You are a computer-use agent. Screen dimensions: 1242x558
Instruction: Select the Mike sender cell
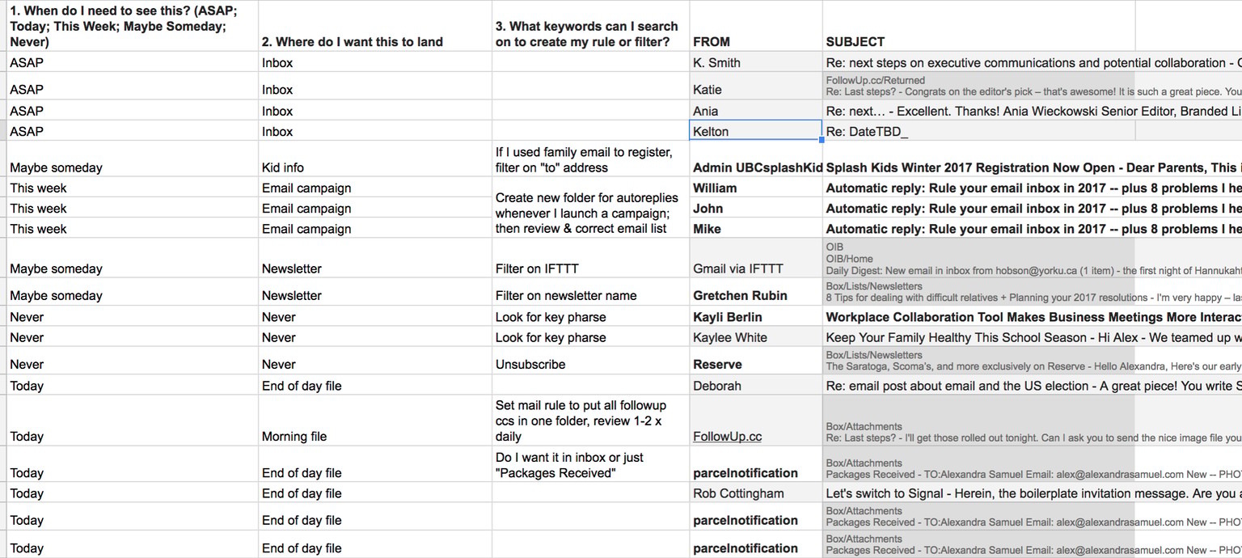click(756, 228)
